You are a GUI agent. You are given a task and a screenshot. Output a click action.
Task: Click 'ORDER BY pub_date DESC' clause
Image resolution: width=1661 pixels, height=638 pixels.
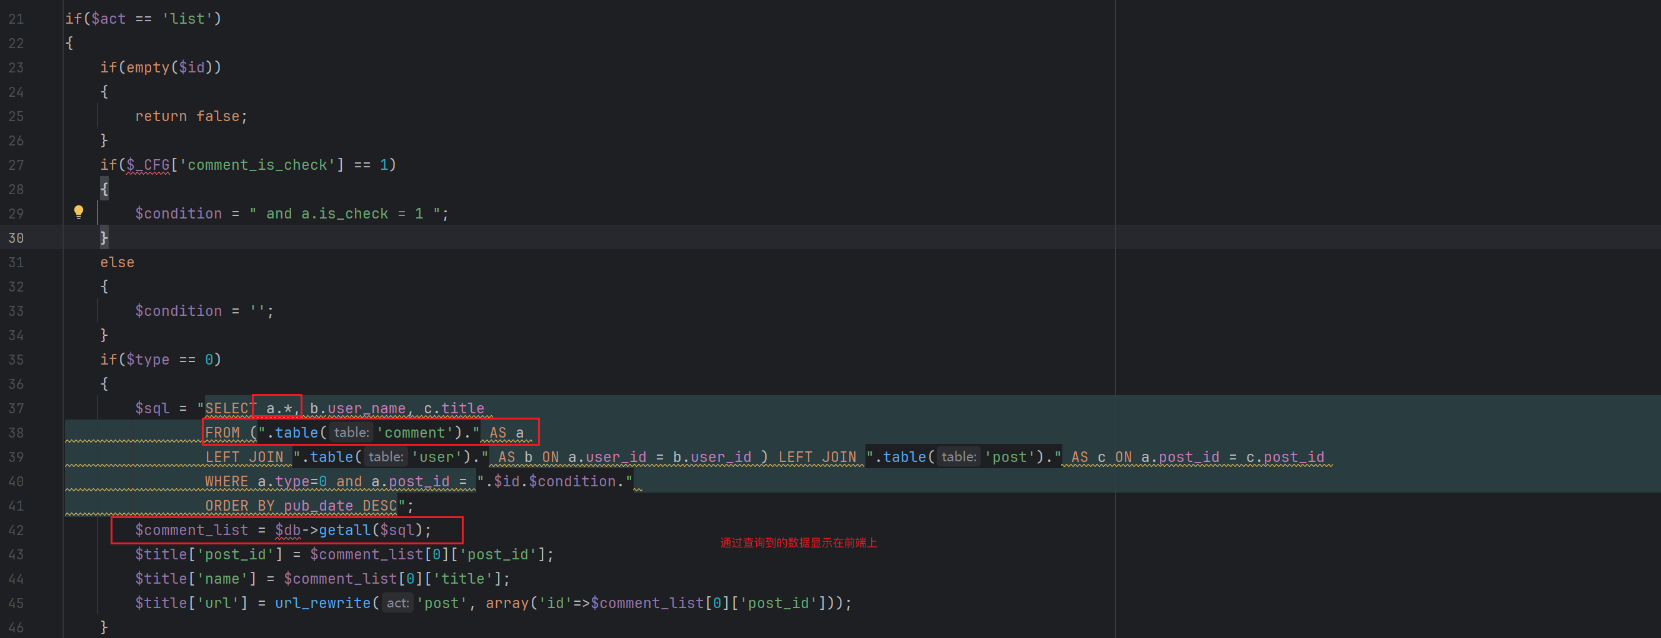[301, 506]
